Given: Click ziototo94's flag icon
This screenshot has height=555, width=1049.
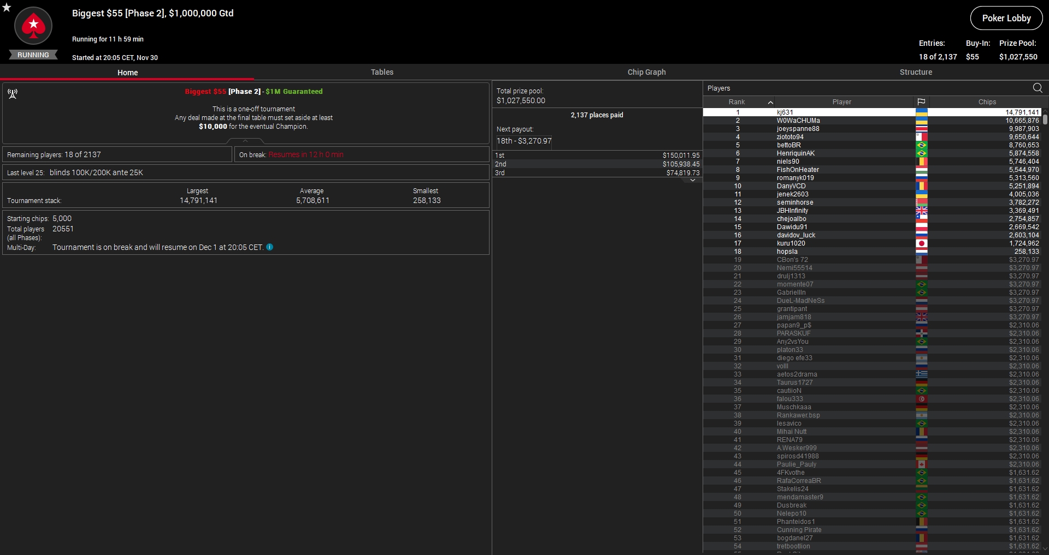Looking at the screenshot, I should (921, 137).
